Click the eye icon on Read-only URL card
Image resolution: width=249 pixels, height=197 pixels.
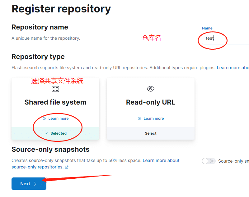pyautogui.click(x=150, y=89)
